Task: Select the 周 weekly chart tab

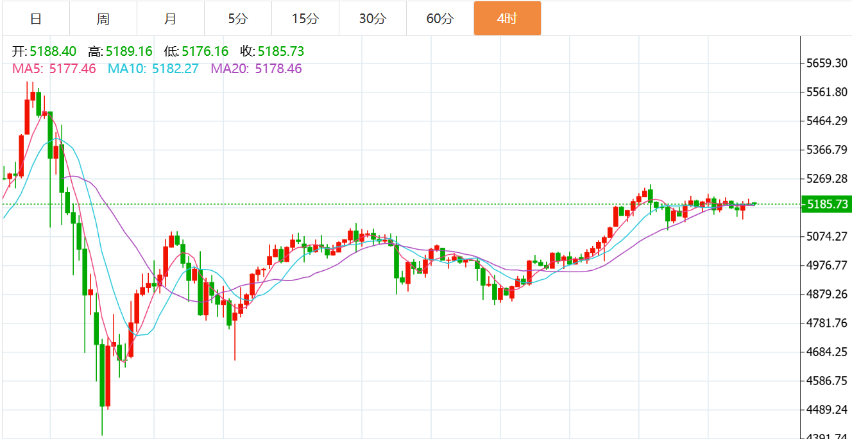Action: pos(103,19)
